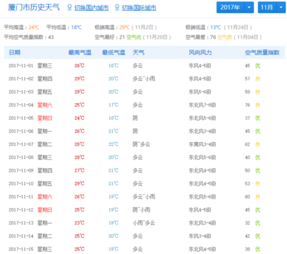Click weather 阴~多云 on 2017-11-07 row
Screen dimensions: 287x254
tap(141, 144)
